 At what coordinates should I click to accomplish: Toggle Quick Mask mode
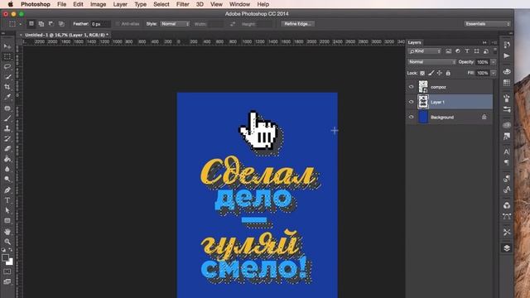point(7,272)
